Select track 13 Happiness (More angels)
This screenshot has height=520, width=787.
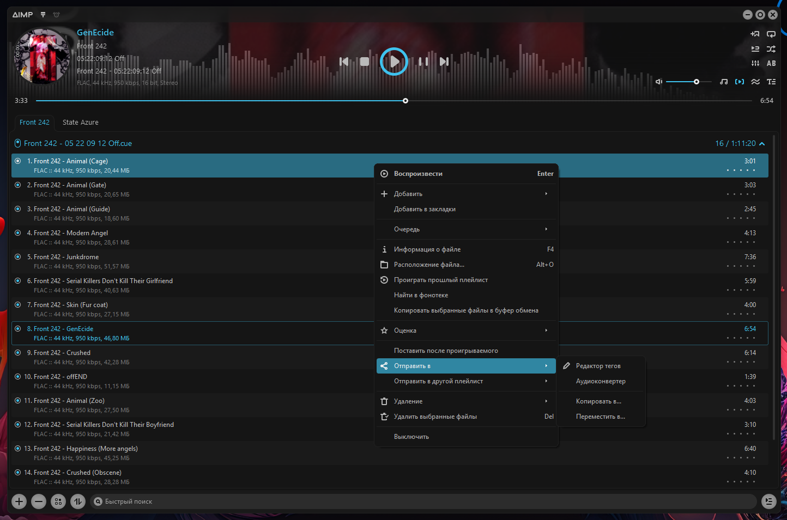pos(390,453)
